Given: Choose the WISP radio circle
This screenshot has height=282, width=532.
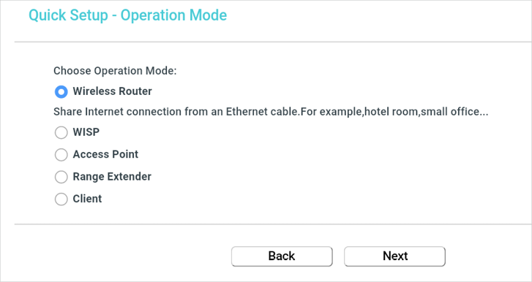Looking at the screenshot, I should [61, 132].
